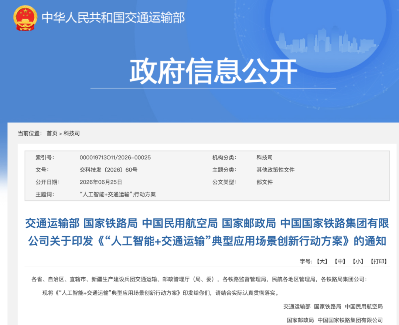Click the 机构分类 label
Image resolution: width=399 pixels, height=325 pixels.
point(225,158)
